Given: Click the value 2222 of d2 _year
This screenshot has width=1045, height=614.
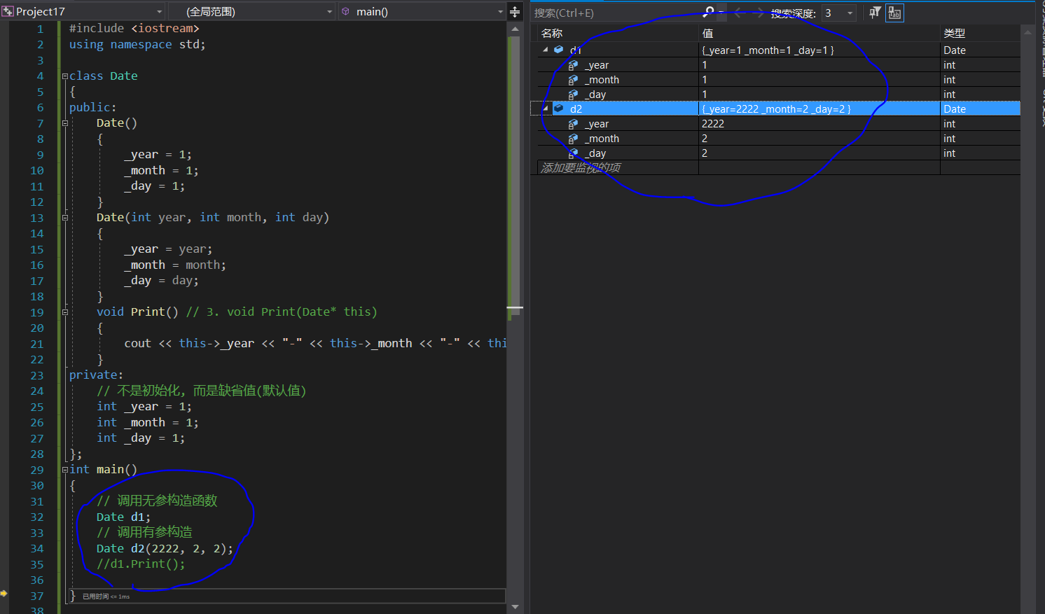Looking at the screenshot, I should pyautogui.click(x=713, y=124).
